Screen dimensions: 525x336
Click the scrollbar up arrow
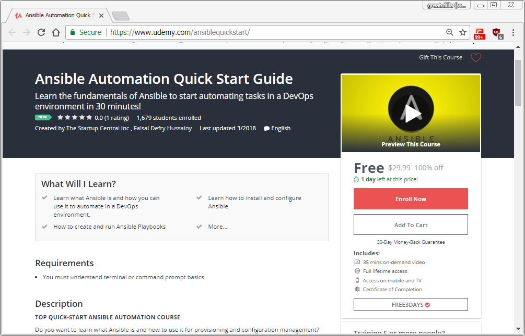tap(518, 46)
